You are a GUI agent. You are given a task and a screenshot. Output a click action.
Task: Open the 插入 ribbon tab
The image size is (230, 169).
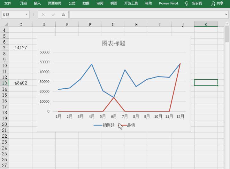point(37,3)
